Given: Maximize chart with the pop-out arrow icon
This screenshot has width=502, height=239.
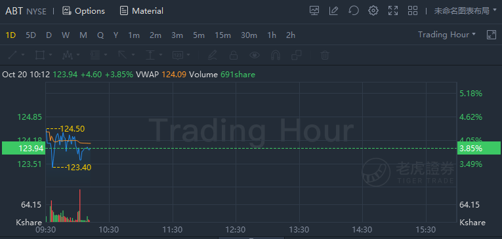Looking at the screenshot, I should click(491, 35).
